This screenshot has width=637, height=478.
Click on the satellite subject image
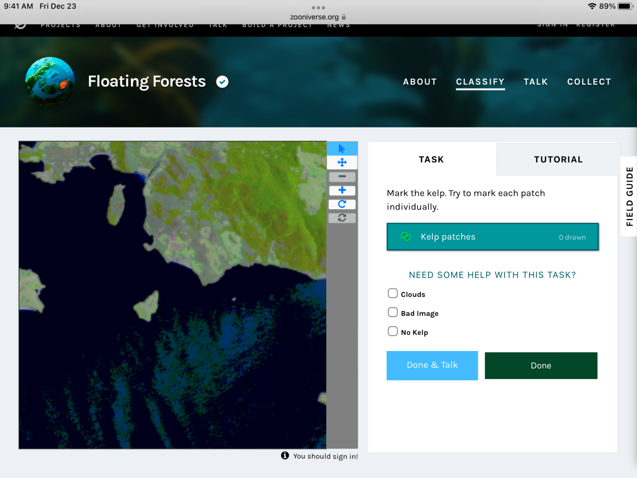[x=173, y=295]
